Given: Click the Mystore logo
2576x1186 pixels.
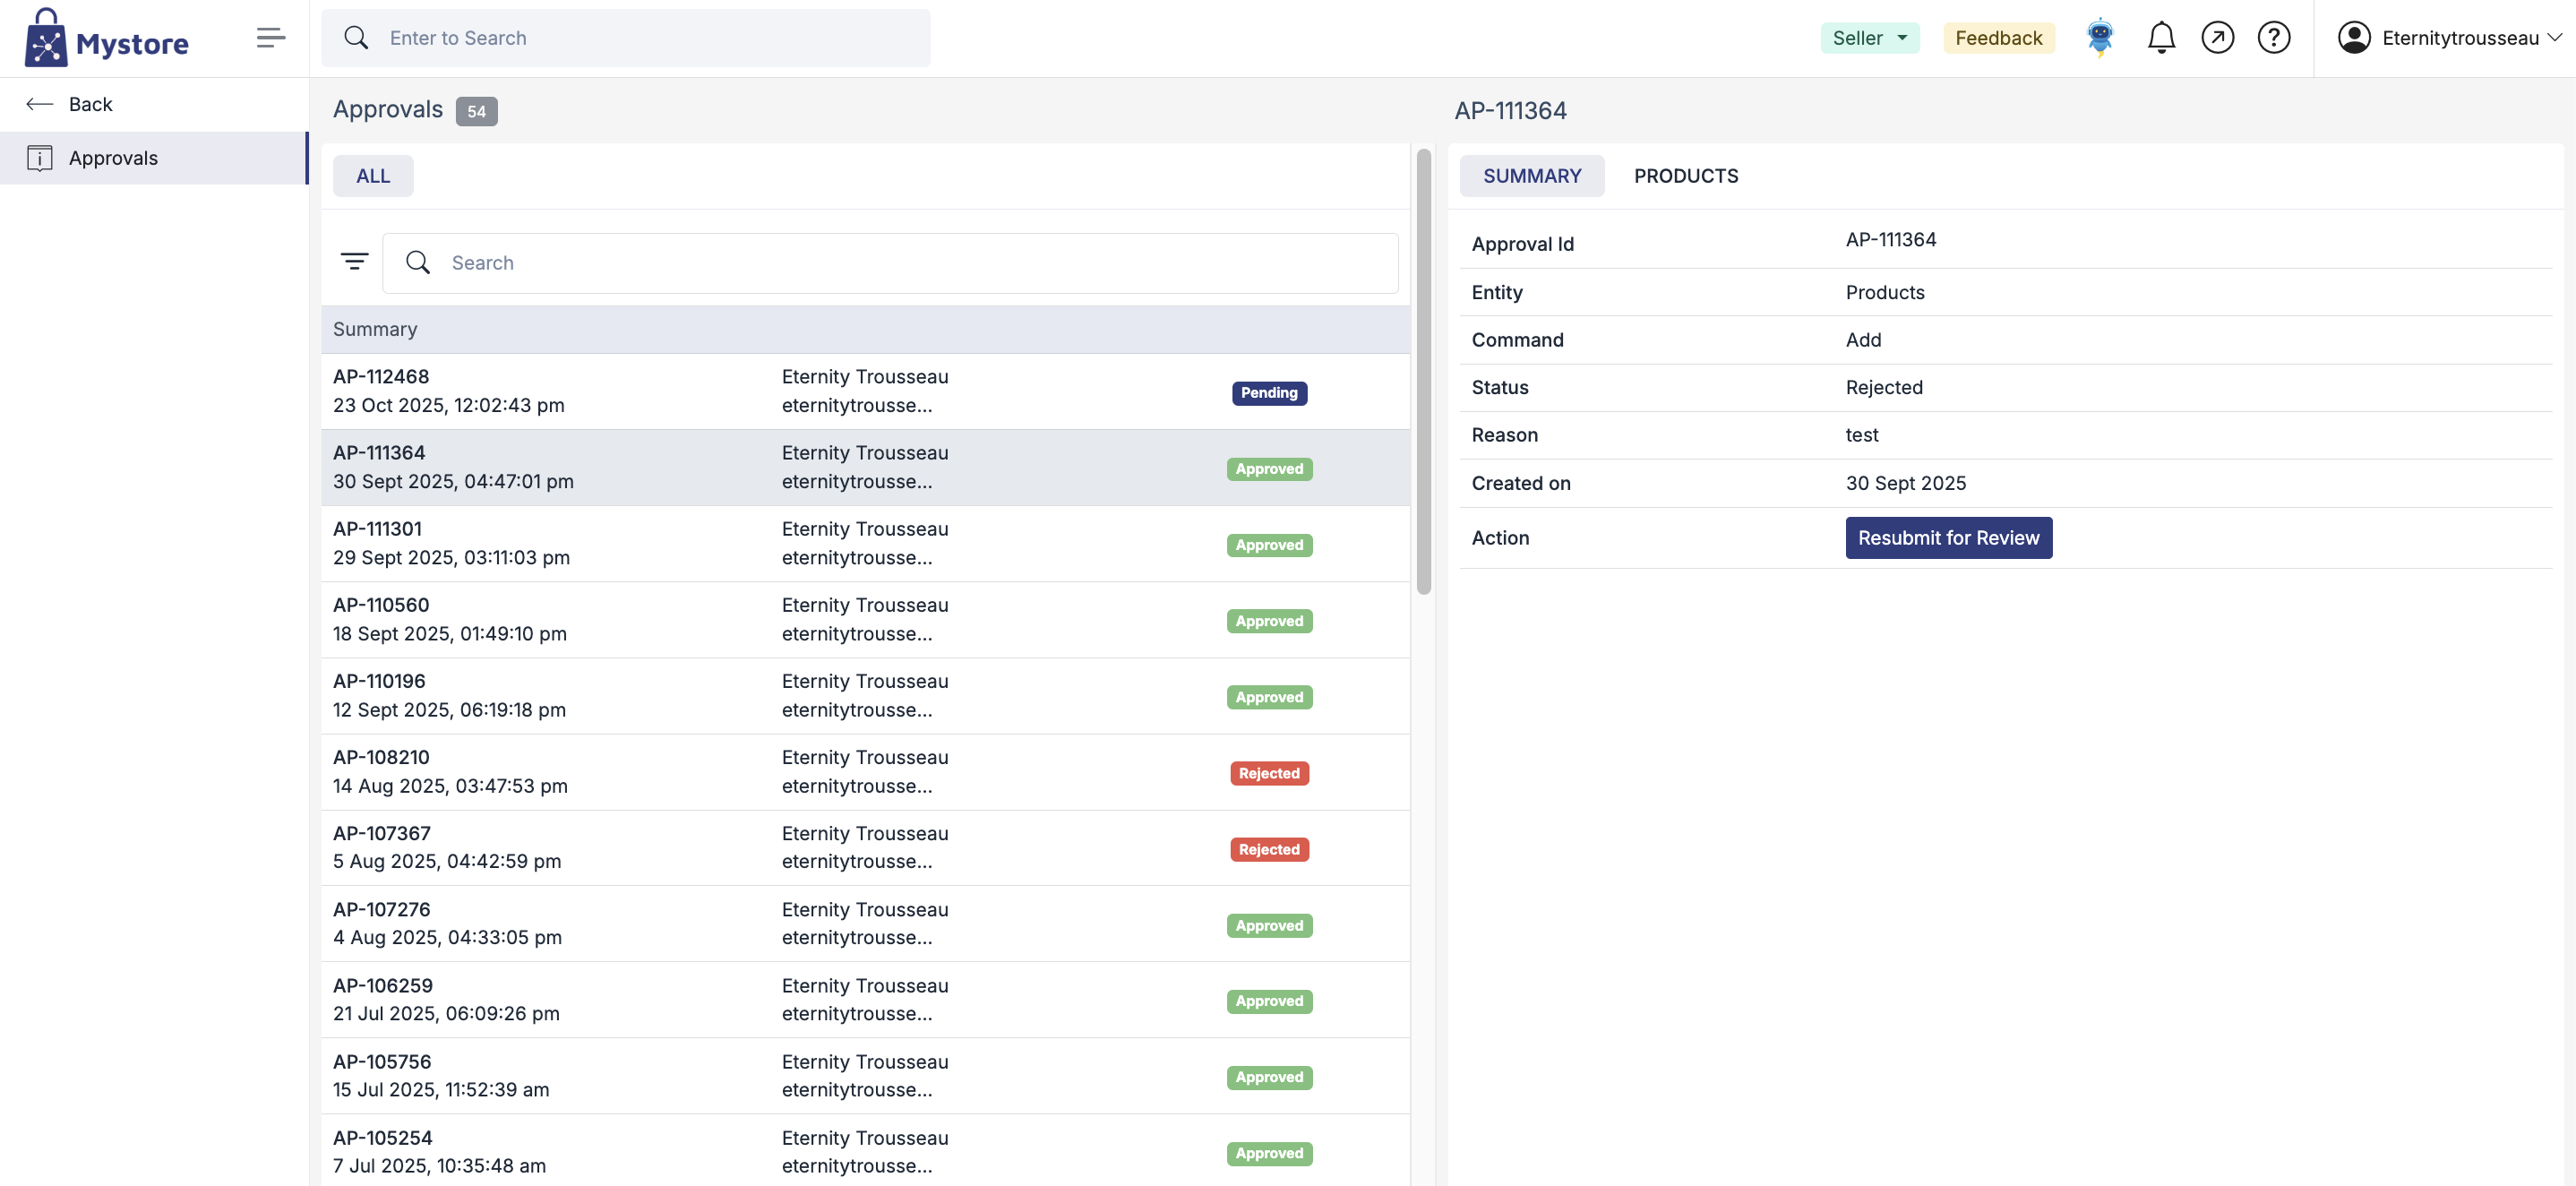Looking at the screenshot, I should click(x=106, y=38).
